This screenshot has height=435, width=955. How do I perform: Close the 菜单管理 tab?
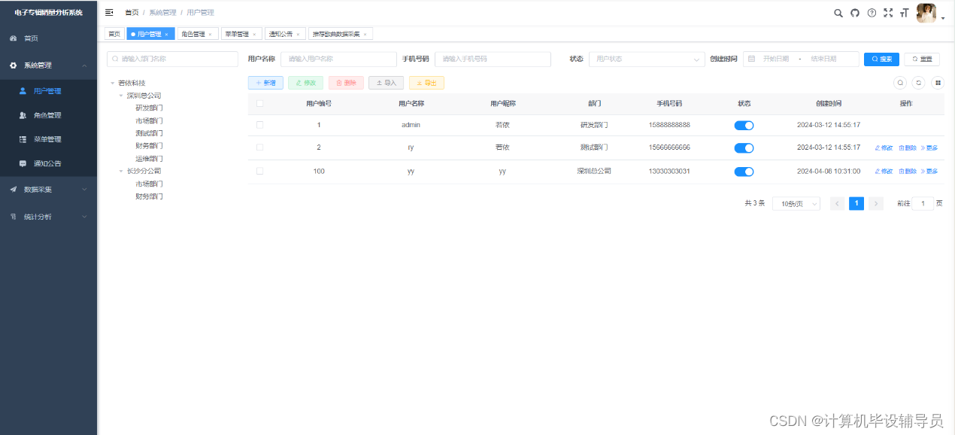pos(254,34)
